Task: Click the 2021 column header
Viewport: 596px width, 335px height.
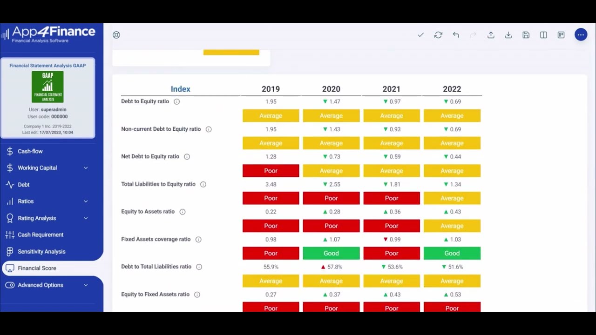Action: point(392,89)
